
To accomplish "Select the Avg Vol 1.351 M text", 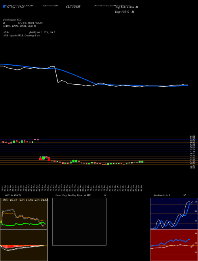I will click(x=126, y=7).
